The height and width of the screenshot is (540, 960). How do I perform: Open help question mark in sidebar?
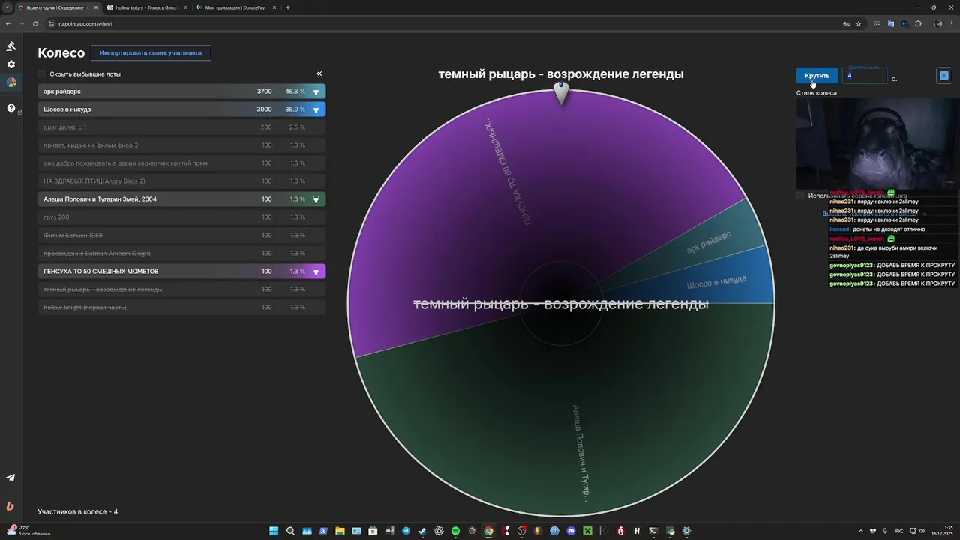click(x=11, y=108)
